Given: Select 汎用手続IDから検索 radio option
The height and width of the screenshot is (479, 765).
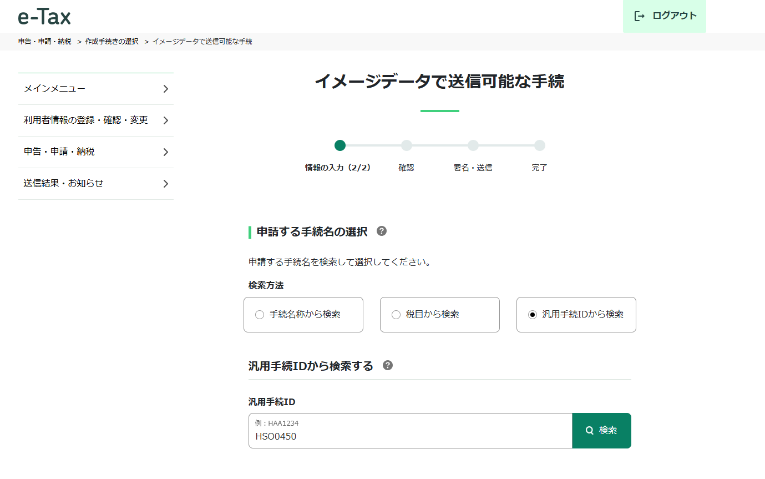Looking at the screenshot, I should (533, 315).
